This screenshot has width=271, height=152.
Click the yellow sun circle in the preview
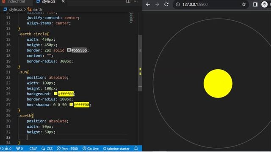point(218,84)
